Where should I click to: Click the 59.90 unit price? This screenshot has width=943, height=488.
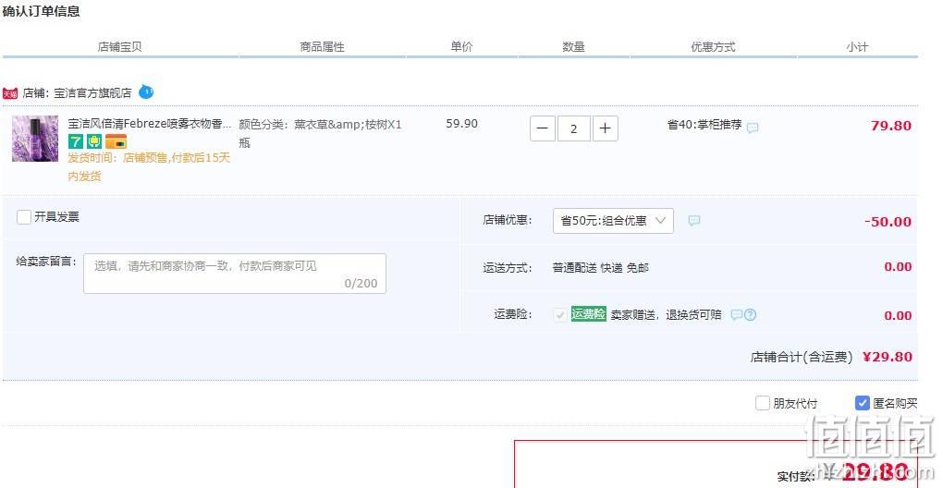(462, 124)
